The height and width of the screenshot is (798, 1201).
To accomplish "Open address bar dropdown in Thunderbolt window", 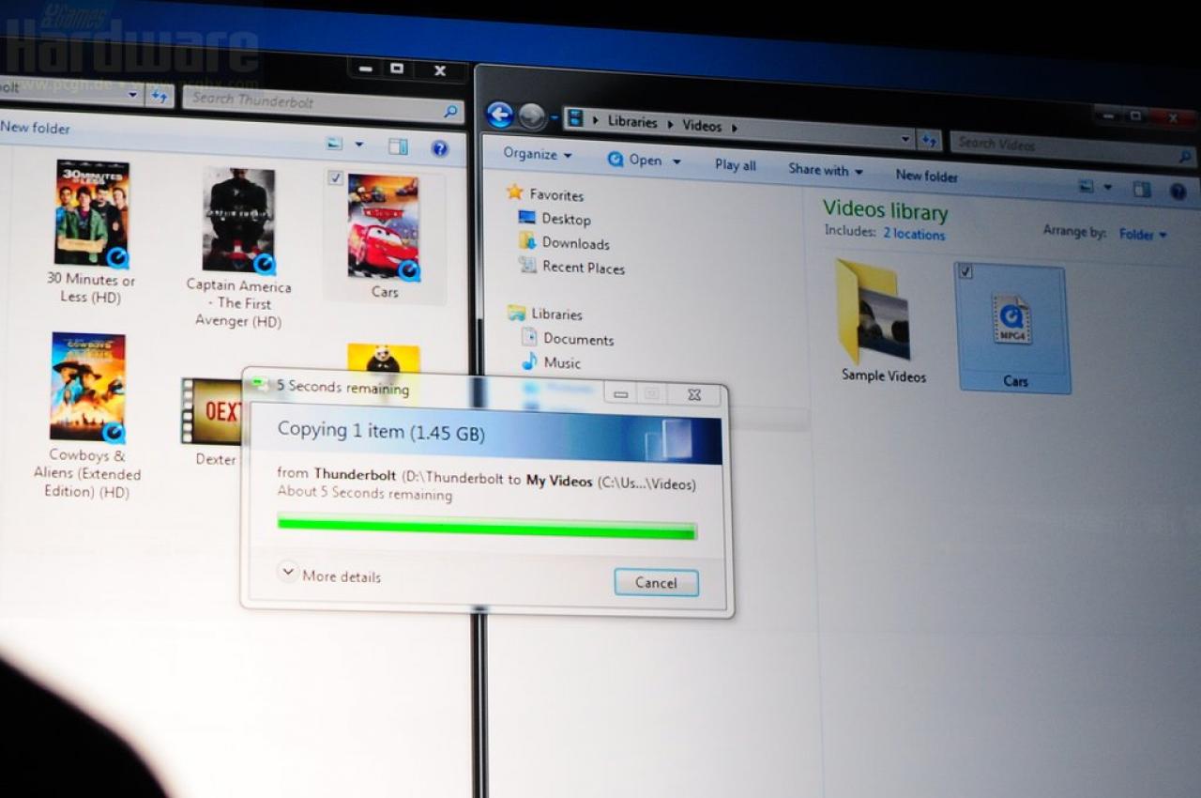I will coord(133,95).
